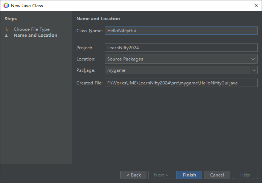Open Help for this dialog
Image resolution: width=262 pixels, height=183 pixels.
pyautogui.click(x=245, y=175)
